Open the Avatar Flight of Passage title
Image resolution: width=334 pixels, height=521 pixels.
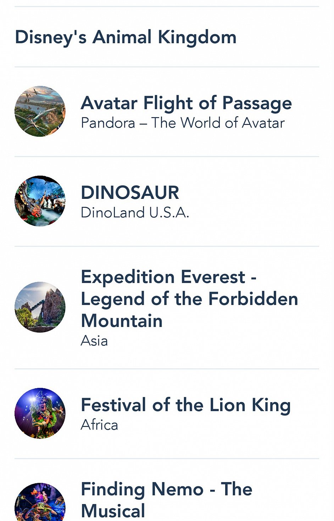click(x=186, y=103)
